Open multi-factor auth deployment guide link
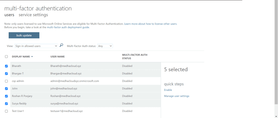Screen dimensions: 278x118 68,27
